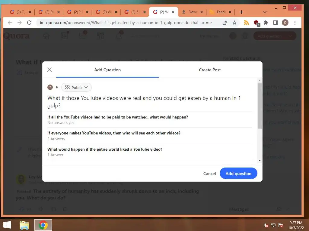Open the Extensions puzzle icon

pos(266,23)
